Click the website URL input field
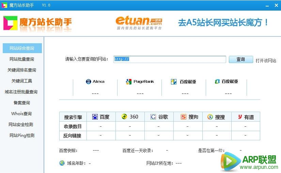This screenshot has height=173, width=281. point(170,59)
